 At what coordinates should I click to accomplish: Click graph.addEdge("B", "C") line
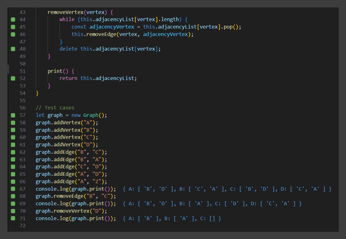click(71, 152)
